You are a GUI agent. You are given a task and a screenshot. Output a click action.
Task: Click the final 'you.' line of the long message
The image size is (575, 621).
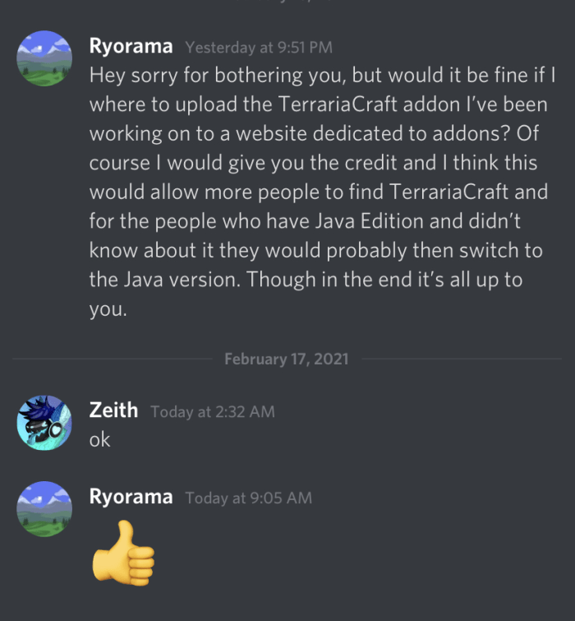[108, 309]
